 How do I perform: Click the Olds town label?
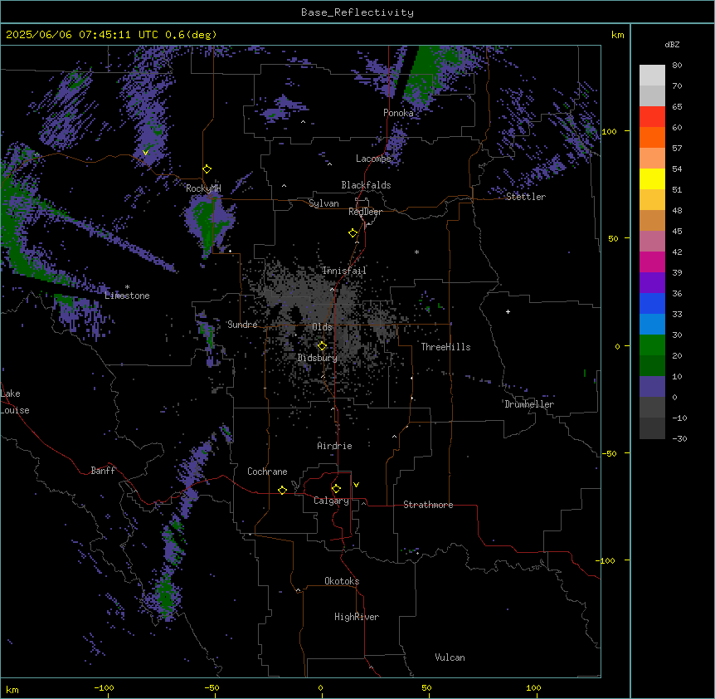(x=322, y=327)
